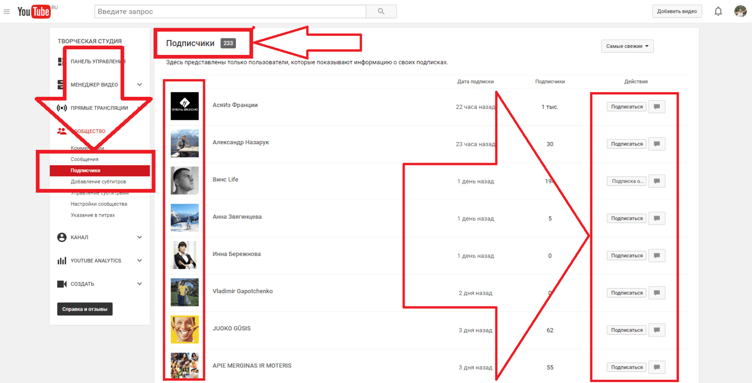Expand the Создать section chevron

(x=140, y=284)
